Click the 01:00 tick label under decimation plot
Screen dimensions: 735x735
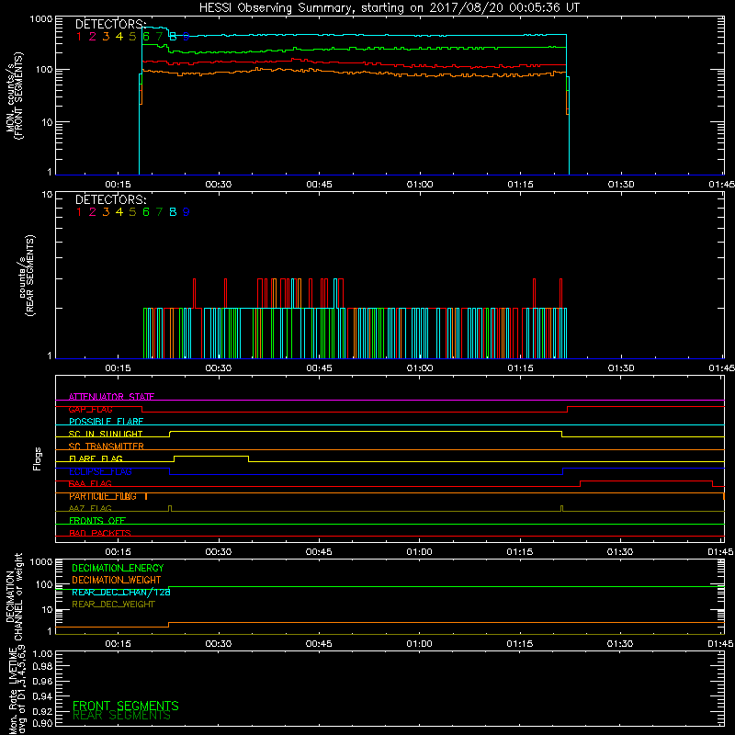pyautogui.click(x=419, y=644)
